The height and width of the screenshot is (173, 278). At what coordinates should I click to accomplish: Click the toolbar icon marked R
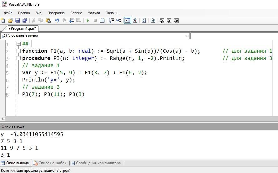[x=176, y=21]
